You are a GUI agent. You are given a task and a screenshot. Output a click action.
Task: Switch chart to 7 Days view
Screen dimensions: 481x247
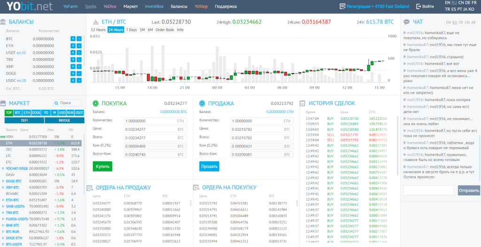(132, 30)
